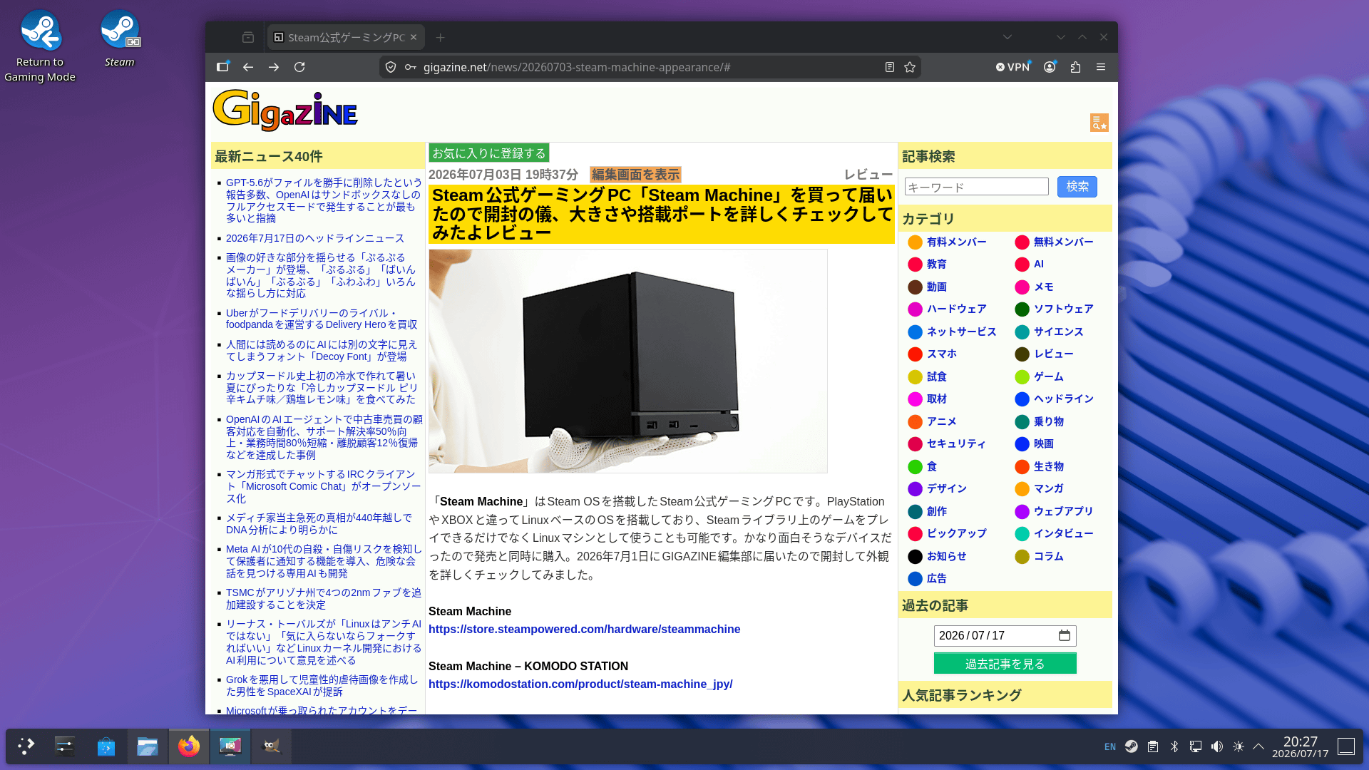Image resolution: width=1369 pixels, height=770 pixels.
Task: Open System Settings from the taskbar
Action: tap(65, 746)
